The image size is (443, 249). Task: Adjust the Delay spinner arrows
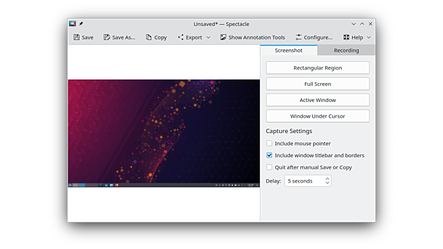[x=327, y=181]
